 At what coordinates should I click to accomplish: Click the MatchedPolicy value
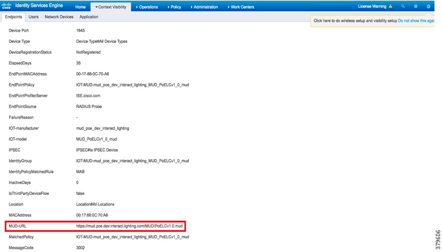[133, 237]
